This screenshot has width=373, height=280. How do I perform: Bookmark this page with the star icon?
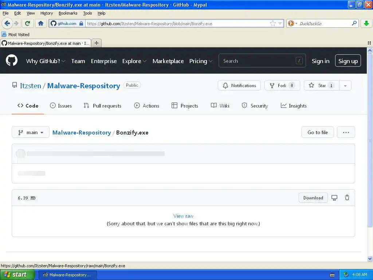pyautogui.click(x=272, y=23)
